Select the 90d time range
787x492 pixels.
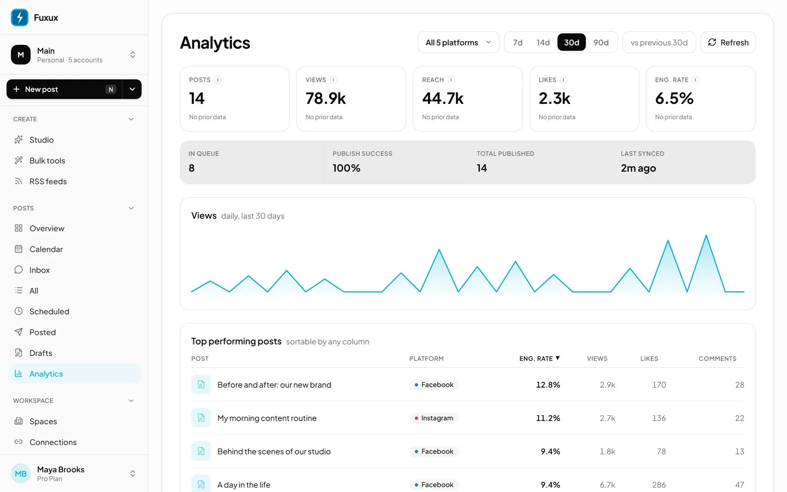601,42
